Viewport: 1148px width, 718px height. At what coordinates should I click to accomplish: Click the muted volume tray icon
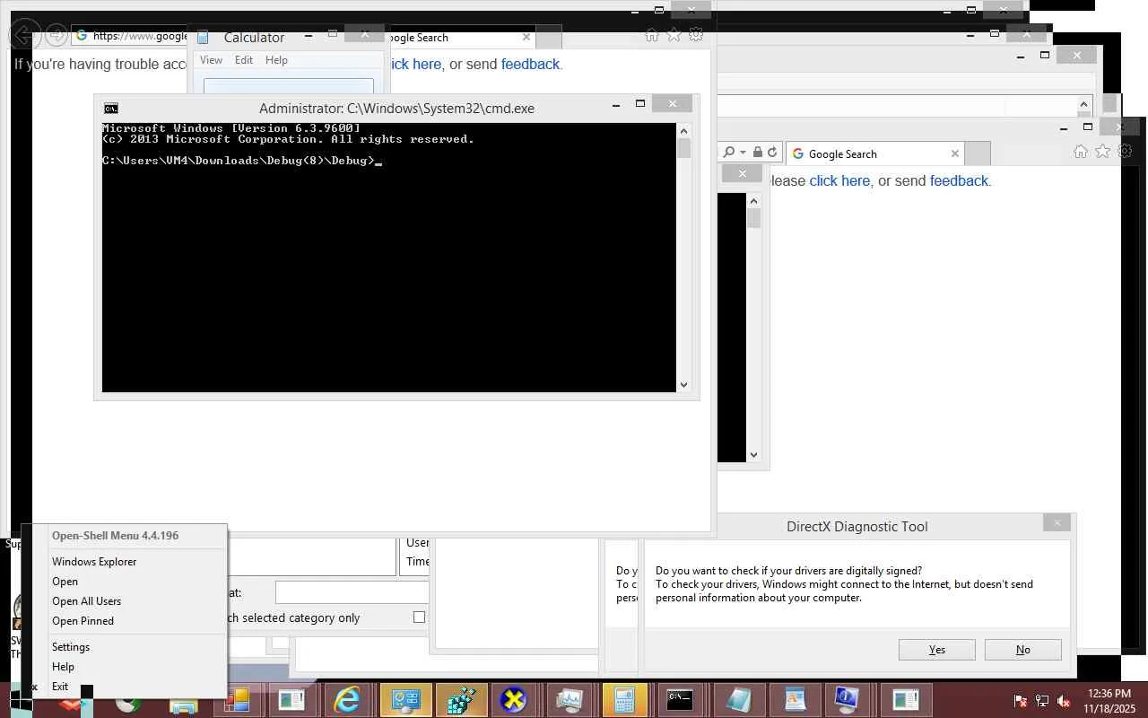point(1064,701)
